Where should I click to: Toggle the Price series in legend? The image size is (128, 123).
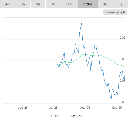click(52, 116)
